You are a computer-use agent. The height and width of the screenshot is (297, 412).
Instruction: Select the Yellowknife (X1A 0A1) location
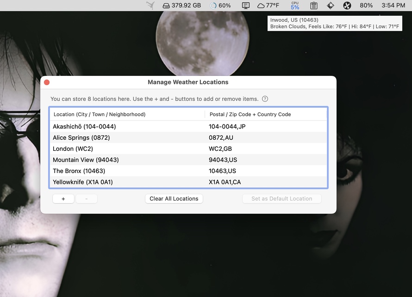tap(188, 182)
